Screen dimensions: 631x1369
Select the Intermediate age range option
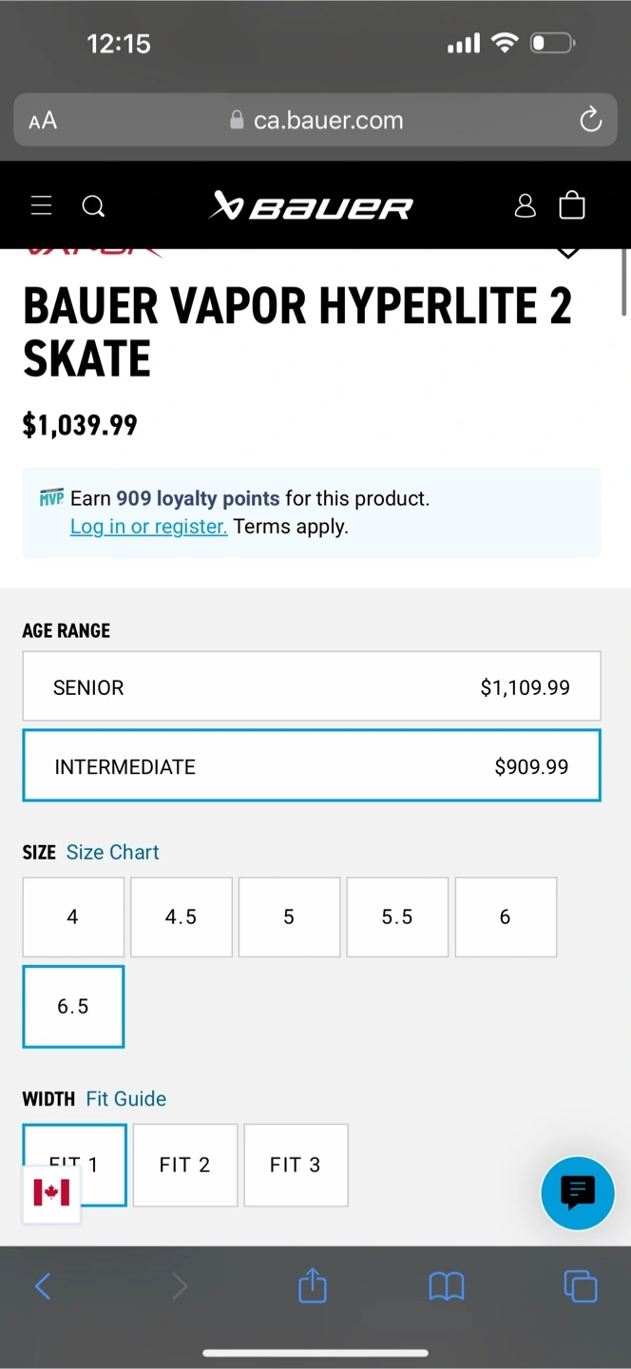coord(312,766)
